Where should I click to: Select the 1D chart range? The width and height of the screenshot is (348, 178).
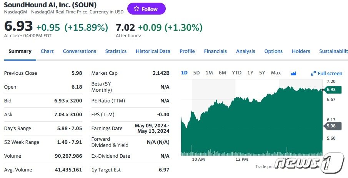pyautogui.click(x=184, y=73)
